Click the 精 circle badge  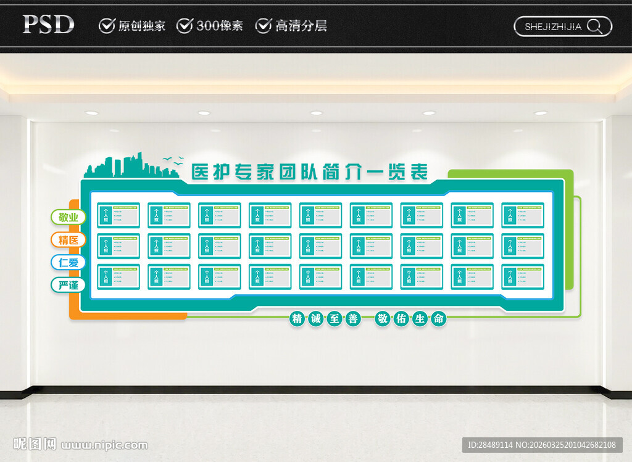tap(297, 319)
